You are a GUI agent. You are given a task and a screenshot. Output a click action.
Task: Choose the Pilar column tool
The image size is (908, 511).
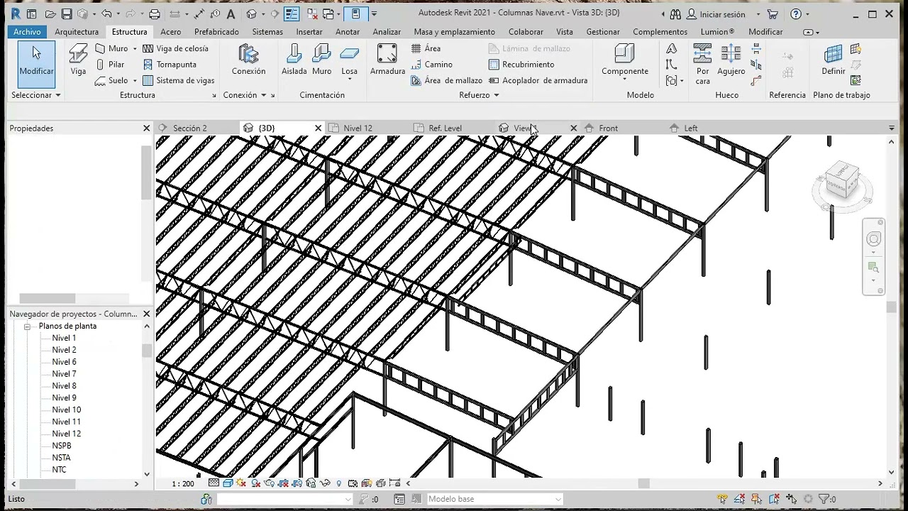pos(110,65)
